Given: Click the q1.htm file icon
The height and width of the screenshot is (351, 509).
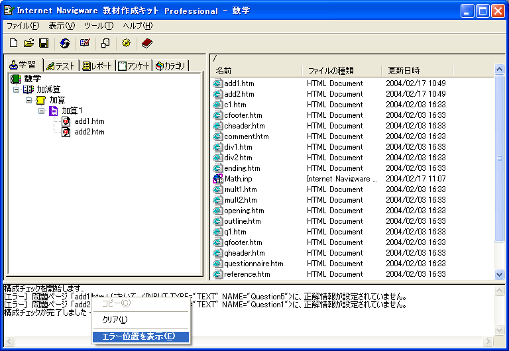Looking at the screenshot, I should [x=217, y=232].
